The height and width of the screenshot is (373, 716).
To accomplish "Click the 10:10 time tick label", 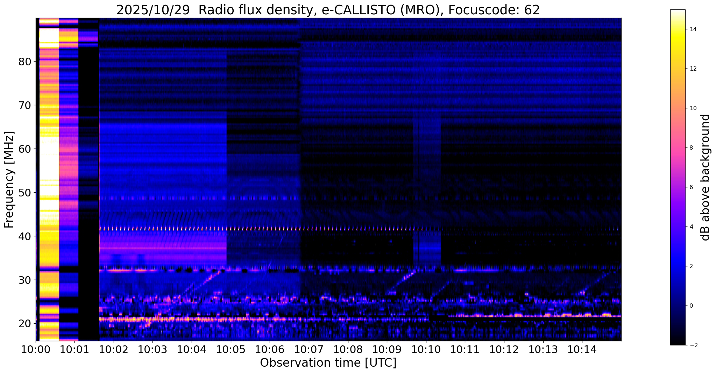I will (x=426, y=350).
